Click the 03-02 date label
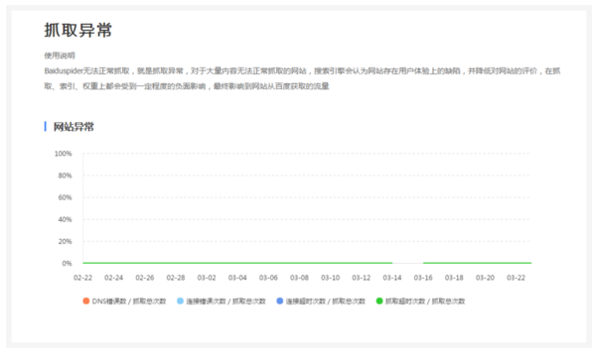Image resolution: width=593 pixels, height=361 pixels. tap(207, 278)
